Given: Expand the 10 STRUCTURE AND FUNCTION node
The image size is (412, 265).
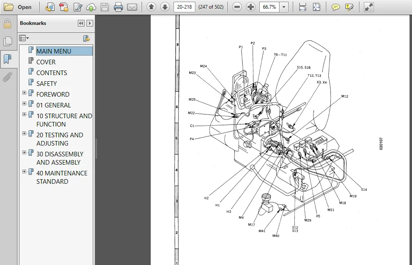Looking at the screenshot, I should [x=24, y=114].
